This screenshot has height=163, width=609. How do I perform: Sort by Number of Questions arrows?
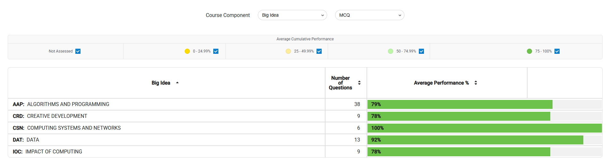359,83
